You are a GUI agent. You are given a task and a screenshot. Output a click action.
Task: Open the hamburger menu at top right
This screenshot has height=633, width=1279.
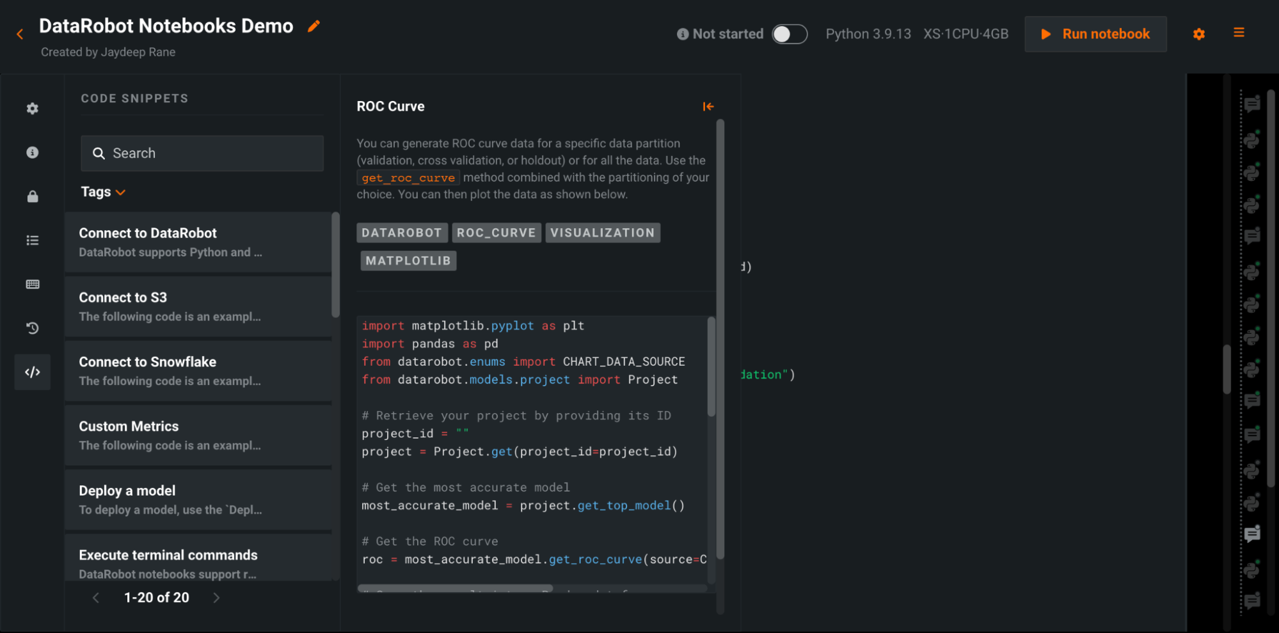(1239, 33)
